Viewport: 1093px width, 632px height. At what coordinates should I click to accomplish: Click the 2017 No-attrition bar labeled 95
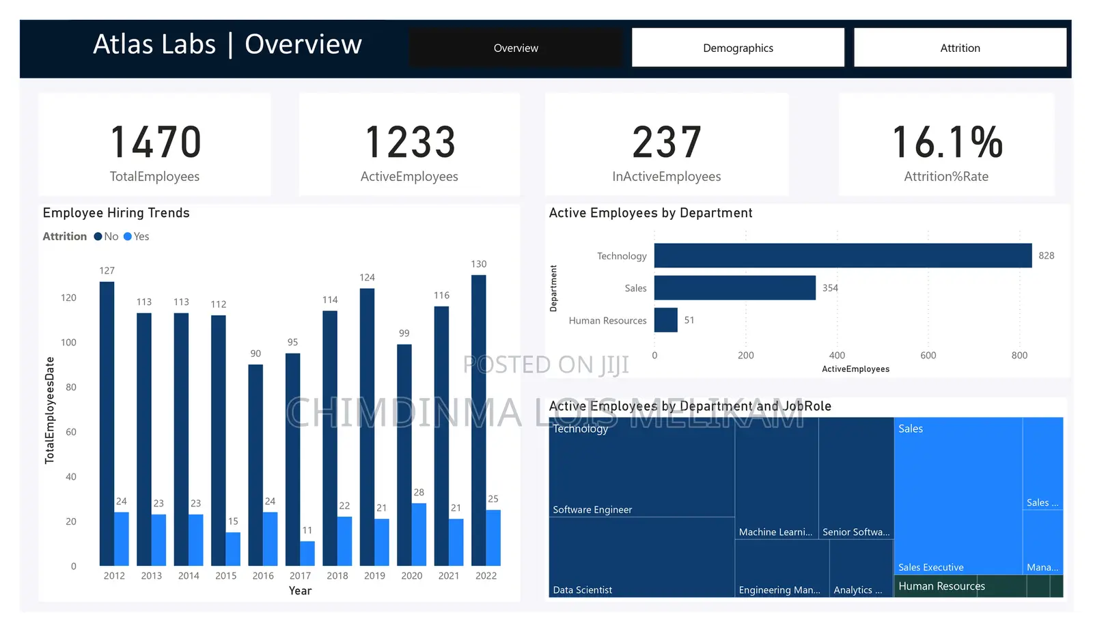pos(293,459)
